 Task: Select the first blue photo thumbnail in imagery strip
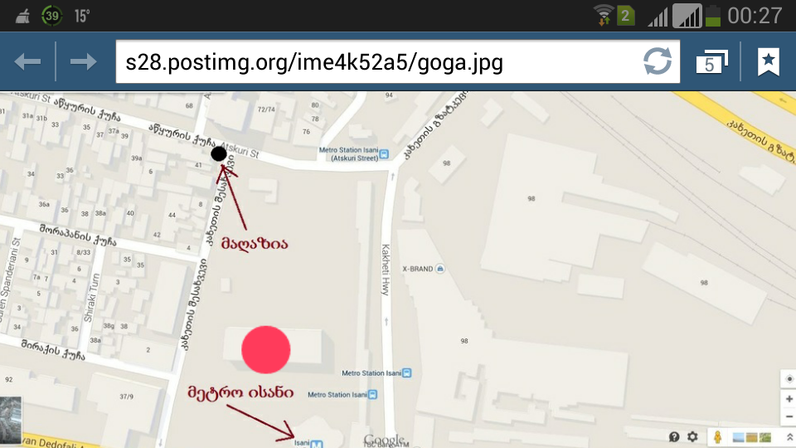tap(739, 437)
